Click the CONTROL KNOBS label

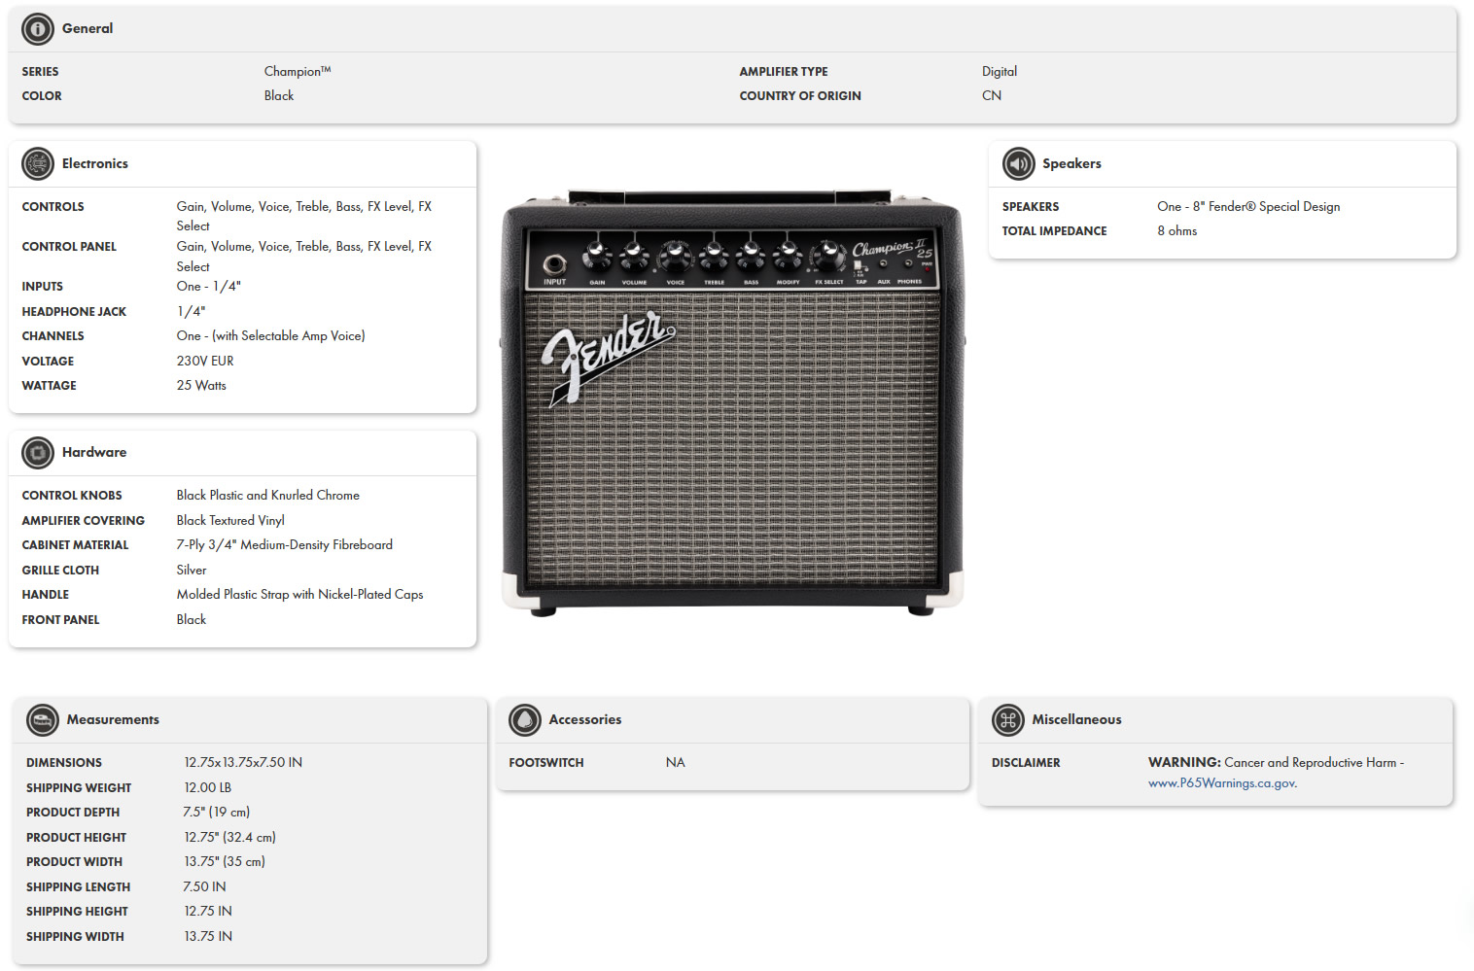point(72,496)
